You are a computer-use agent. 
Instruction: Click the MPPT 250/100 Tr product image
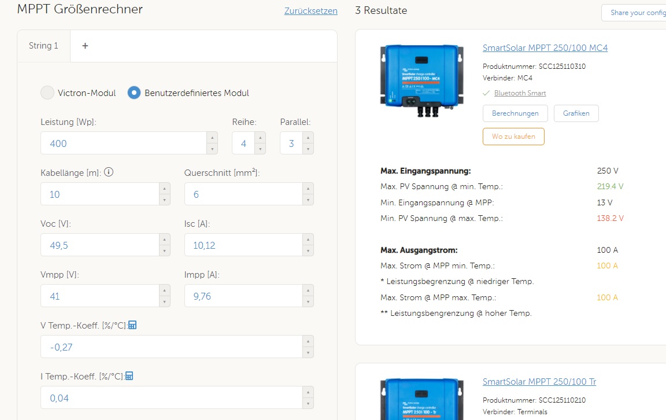click(x=422, y=399)
